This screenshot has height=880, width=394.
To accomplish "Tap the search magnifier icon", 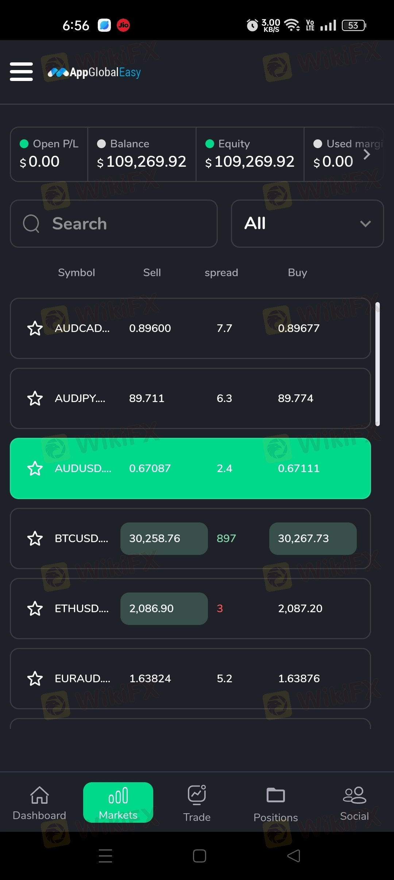I will point(31,224).
